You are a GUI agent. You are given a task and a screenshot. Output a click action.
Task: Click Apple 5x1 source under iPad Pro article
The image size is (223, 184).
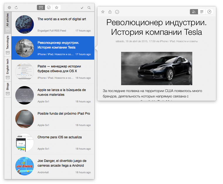pos(43,125)
